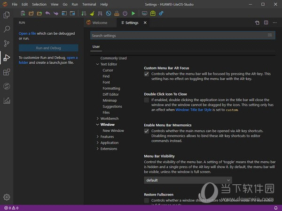Click the clean broom toolbar icon
The height and width of the screenshot is (211, 282).
pyautogui.click(x=92, y=13)
